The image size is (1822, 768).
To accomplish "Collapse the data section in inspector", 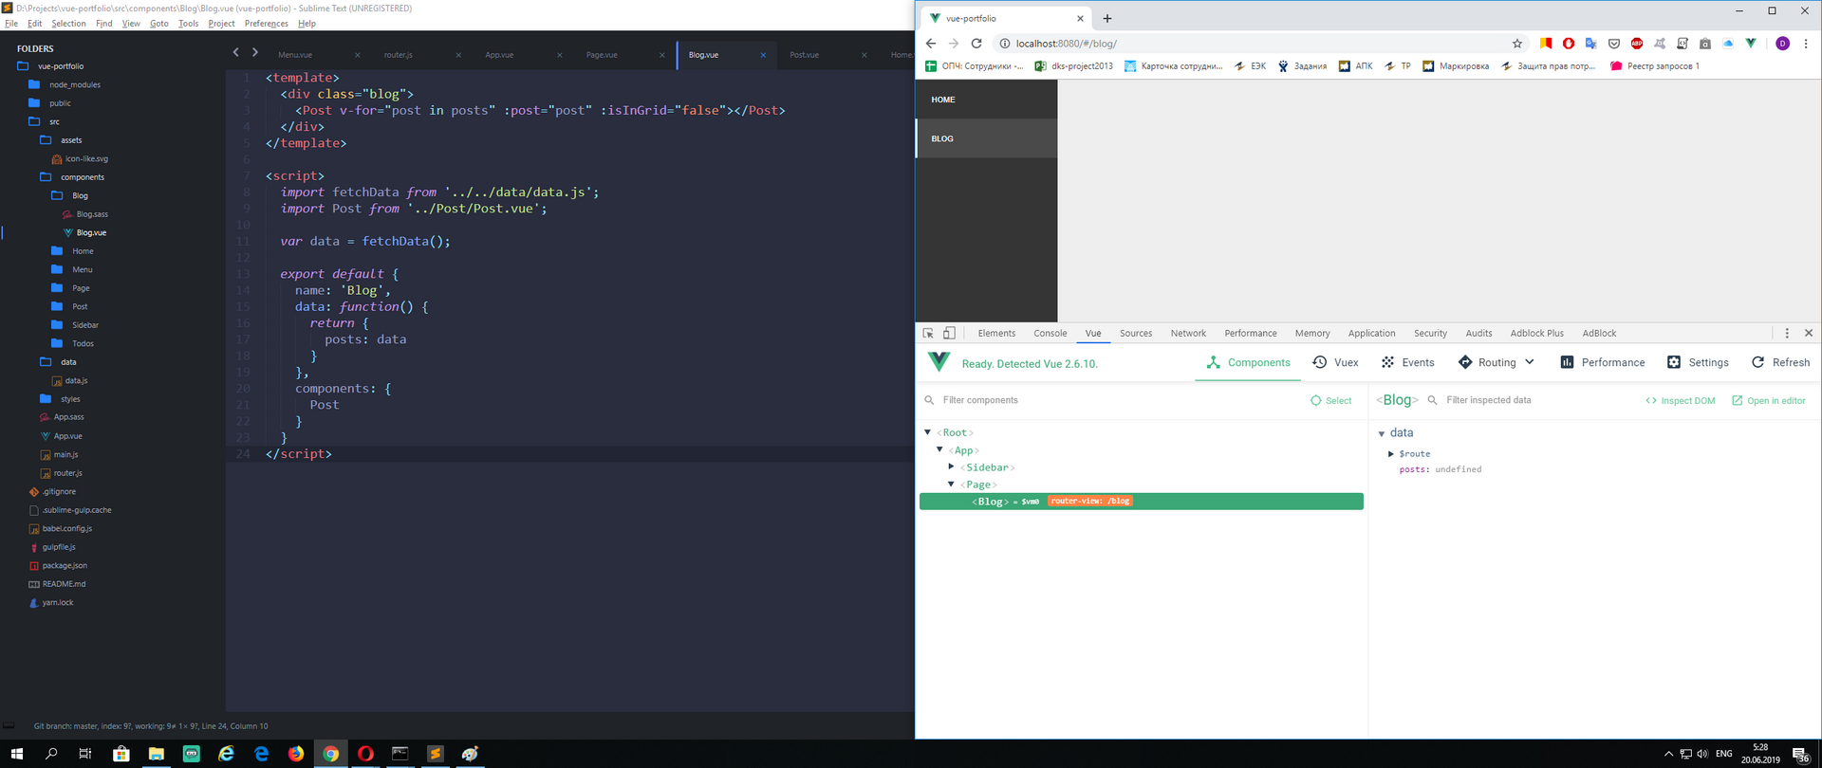I will [x=1382, y=433].
